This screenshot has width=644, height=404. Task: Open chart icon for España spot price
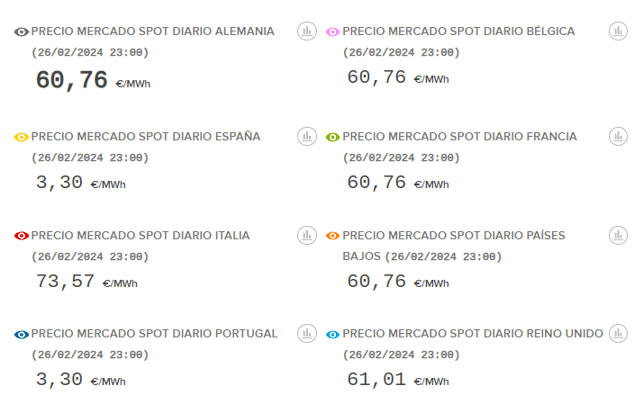tap(307, 137)
